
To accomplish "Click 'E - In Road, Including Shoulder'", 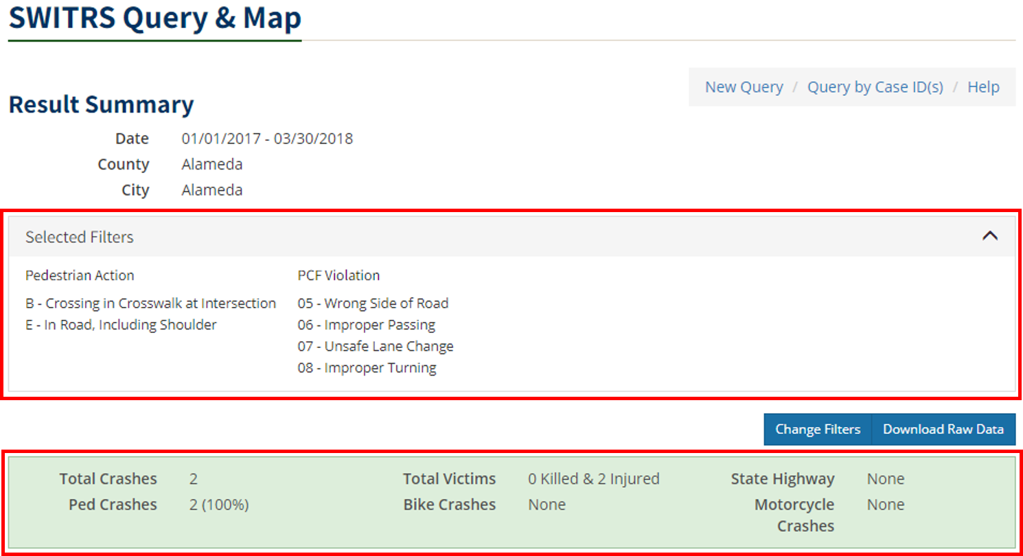I will coord(121,325).
